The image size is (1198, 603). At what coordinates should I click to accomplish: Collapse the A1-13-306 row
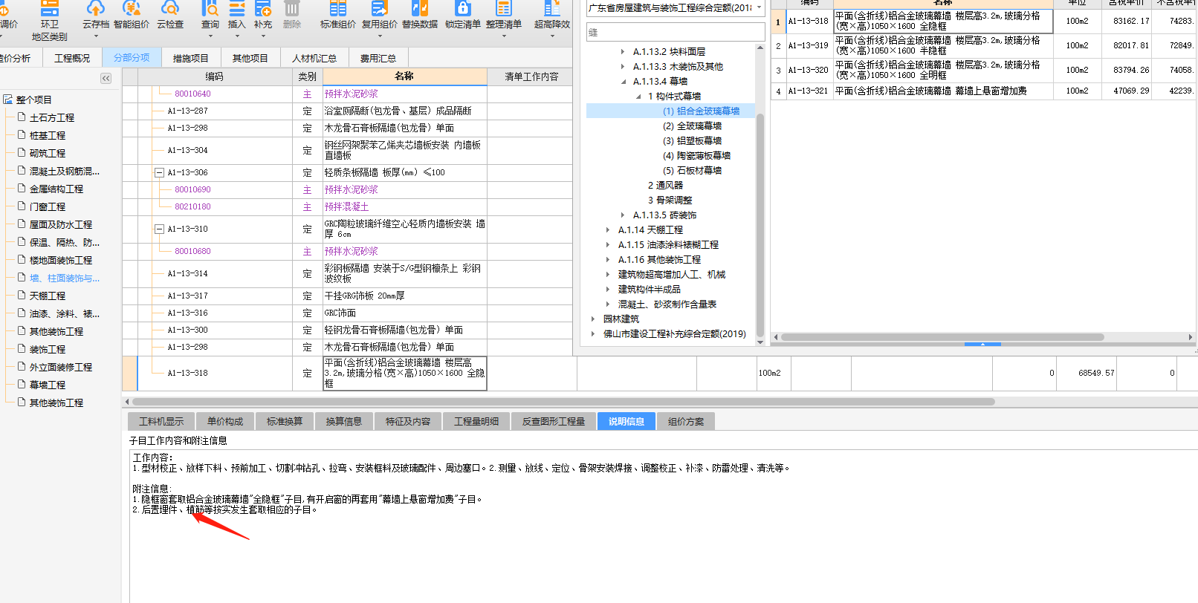(x=159, y=172)
